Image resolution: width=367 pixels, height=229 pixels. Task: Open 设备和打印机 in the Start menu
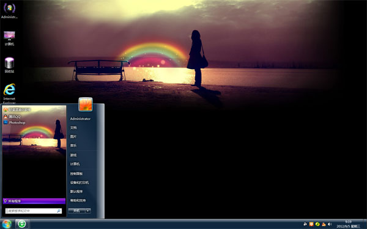(x=80, y=183)
